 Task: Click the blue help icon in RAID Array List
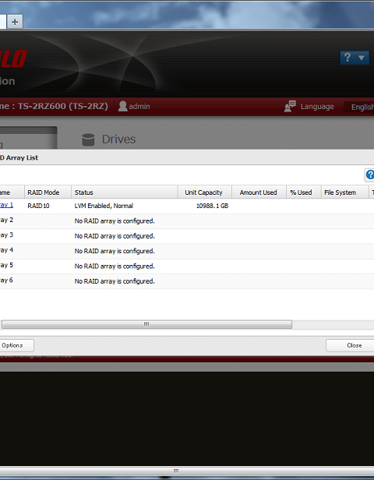370,175
